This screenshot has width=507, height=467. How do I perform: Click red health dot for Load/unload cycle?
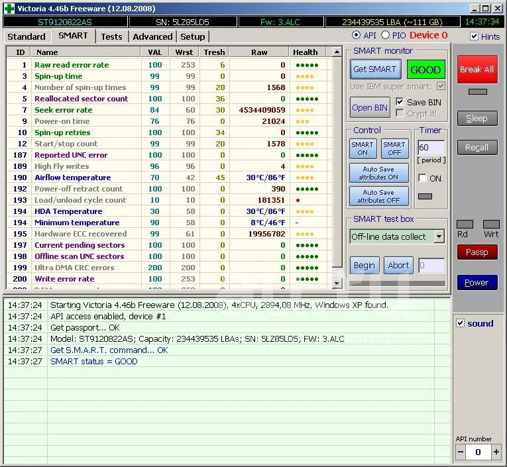[298, 200]
